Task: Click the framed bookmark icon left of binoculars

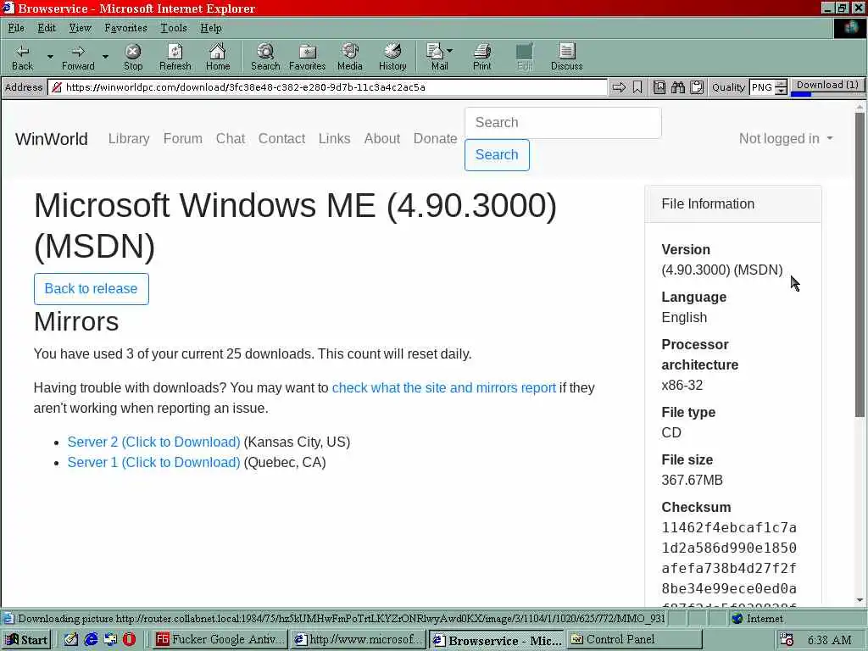Action: point(659,87)
